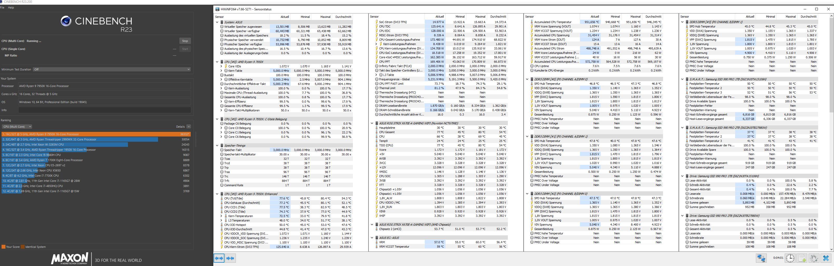Stop the CPU Multi Core test
This screenshot has width=834, height=266.
pyautogui.click(x=185, y=41)
